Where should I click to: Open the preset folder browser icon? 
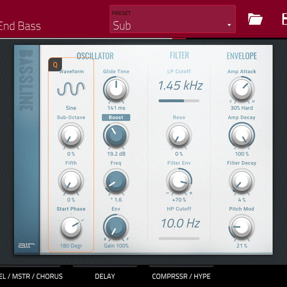tap(255, 19)
